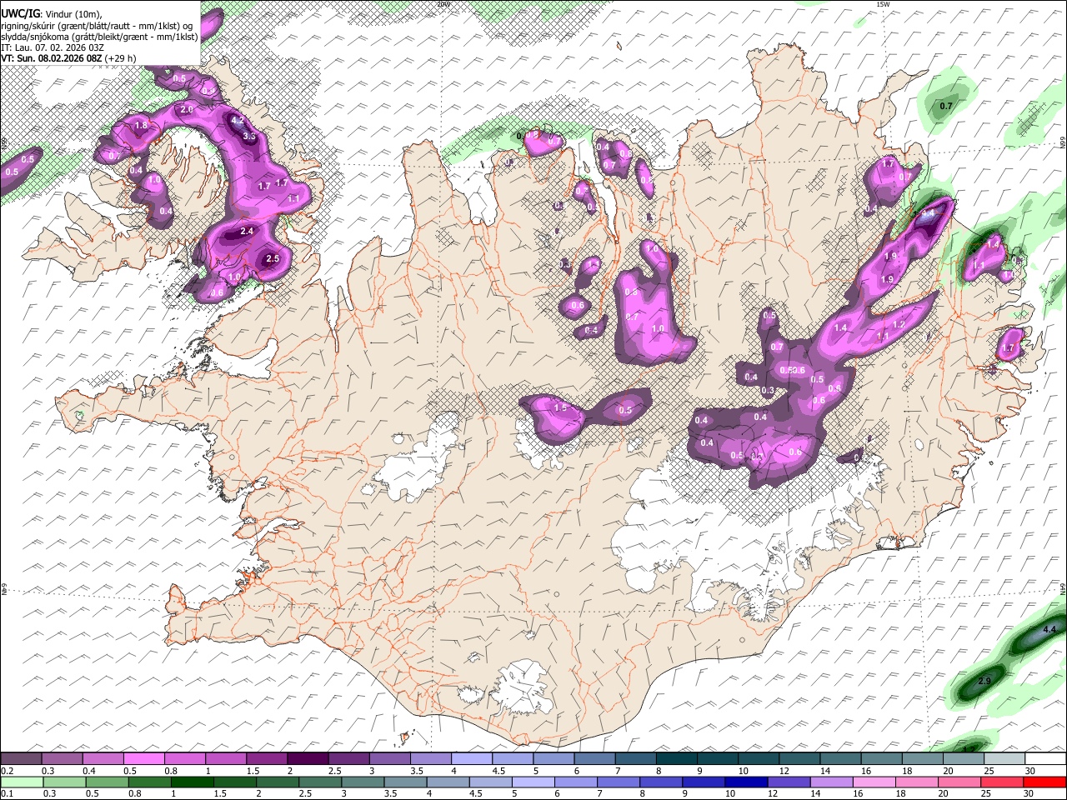Pick the upper legend swatch labeled 4.5
Image resolution: width=1067 pixels, height=800 pixels.
[512, 759]
